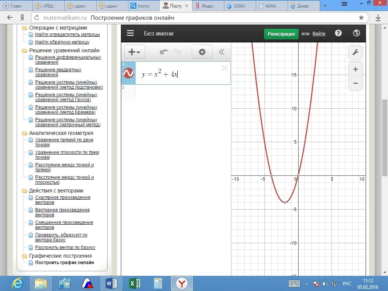The height and width of the screenshot is (291, 388).
Task: Open the add item plus dropdown
Action: click(135, 52)
